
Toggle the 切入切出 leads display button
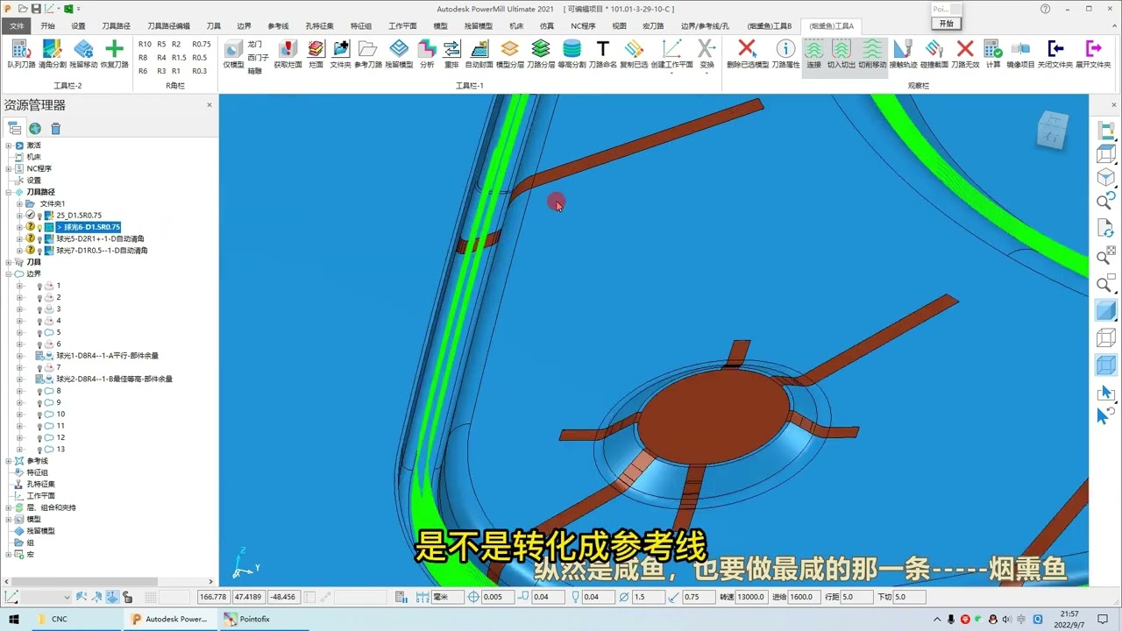tap(841, 55)
